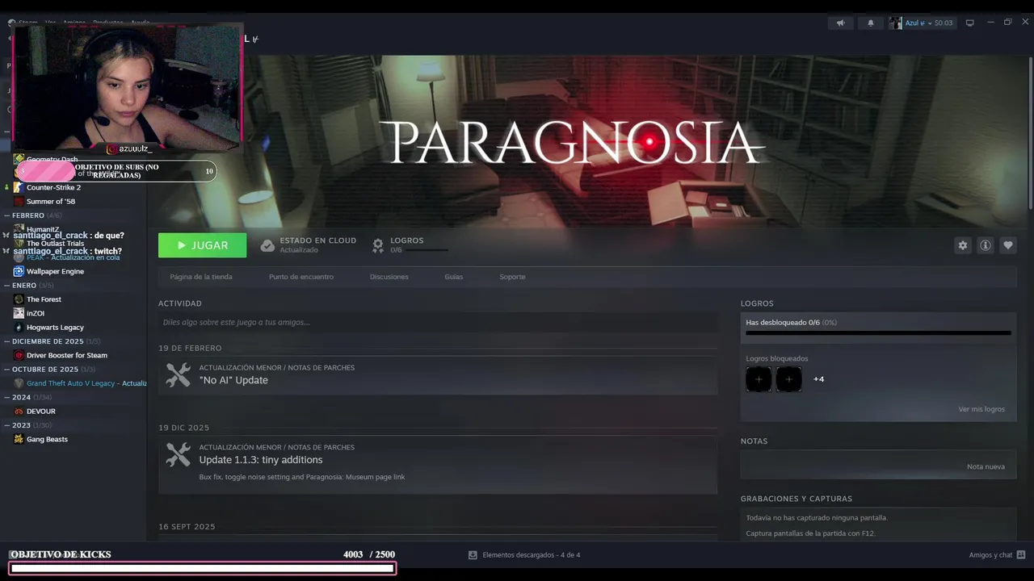Click the wrench icon beside Update 1.1.3

point(178,454)
